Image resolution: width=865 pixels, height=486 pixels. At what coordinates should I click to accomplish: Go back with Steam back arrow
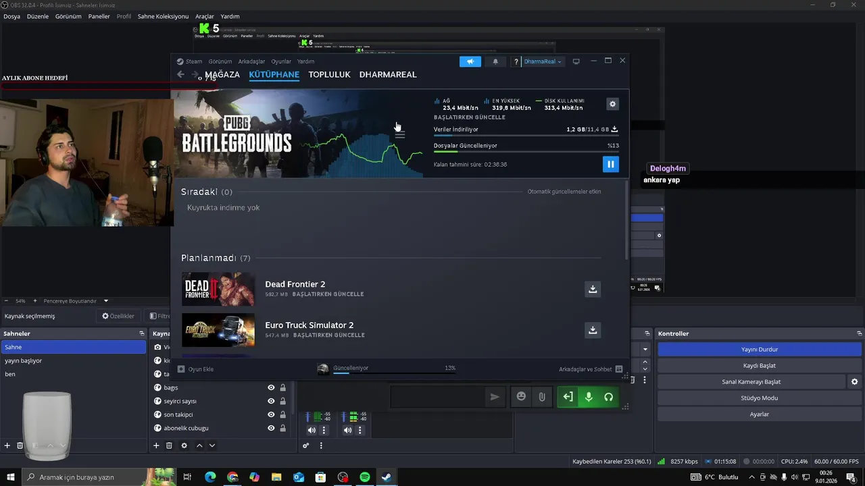click(x=180, y=74)
